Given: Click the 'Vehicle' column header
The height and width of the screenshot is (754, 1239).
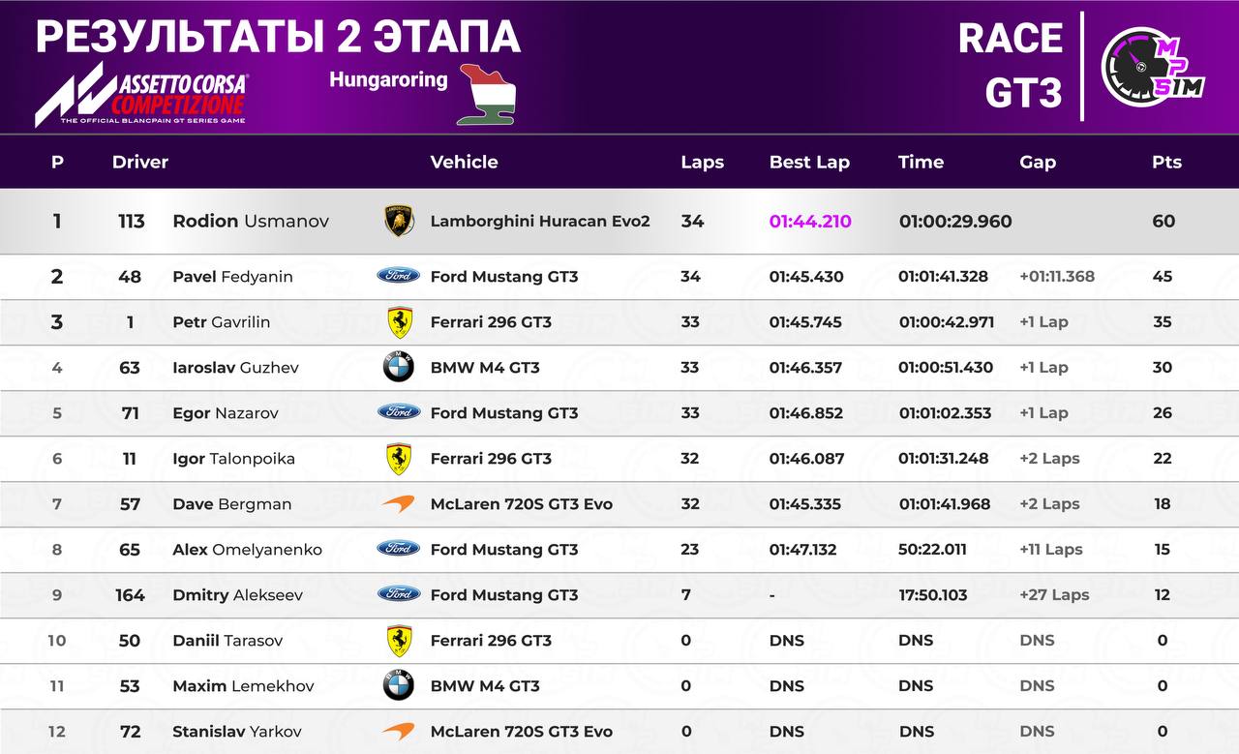Looking at the screenshot, I should click(x=465, y=162).
